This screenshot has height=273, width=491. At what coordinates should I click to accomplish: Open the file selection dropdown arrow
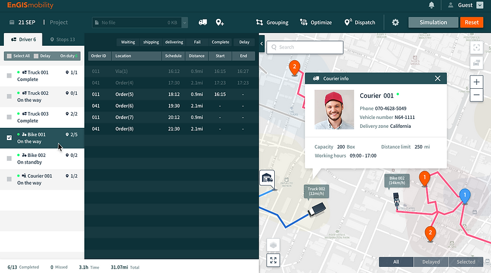pos(185,22)
